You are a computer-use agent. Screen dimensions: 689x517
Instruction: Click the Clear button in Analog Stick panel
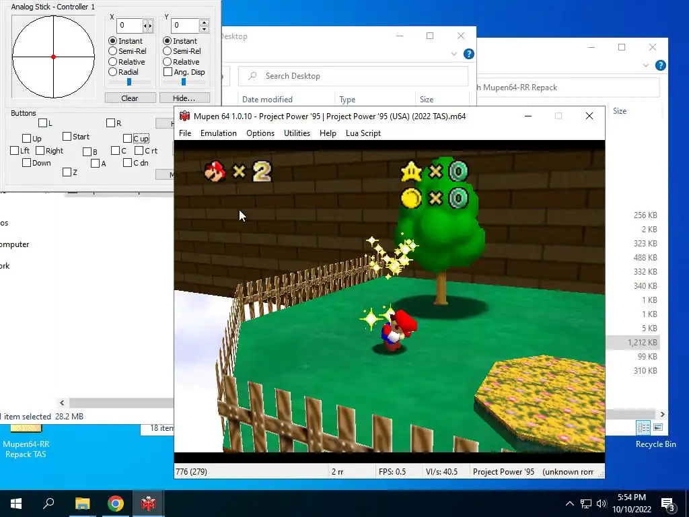[x=130, y=98]
